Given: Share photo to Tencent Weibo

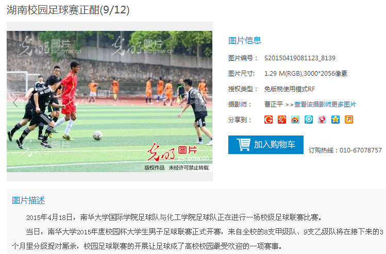Looking at the screenshot, I should point(309,120).
